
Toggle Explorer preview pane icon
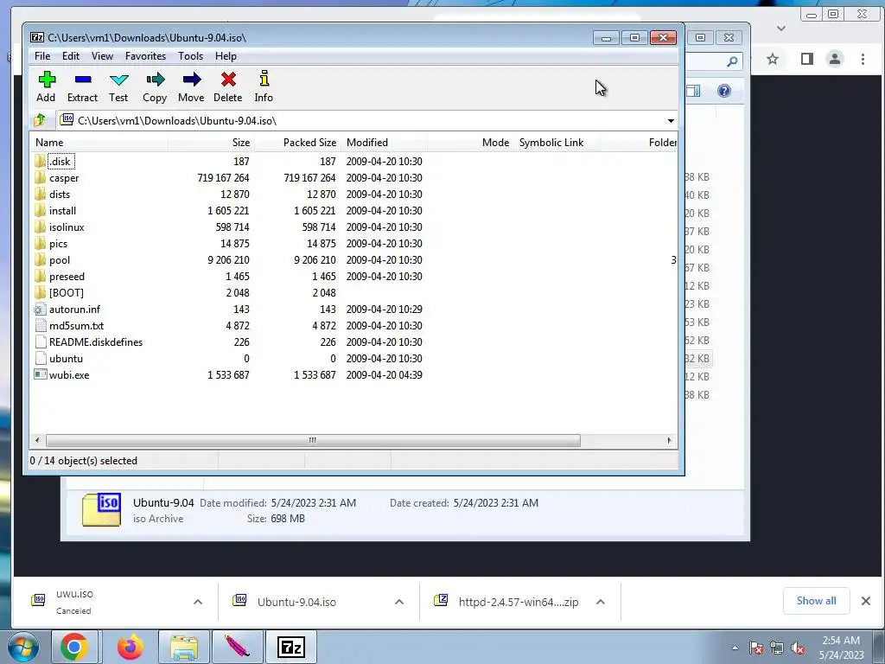[693, 91]
